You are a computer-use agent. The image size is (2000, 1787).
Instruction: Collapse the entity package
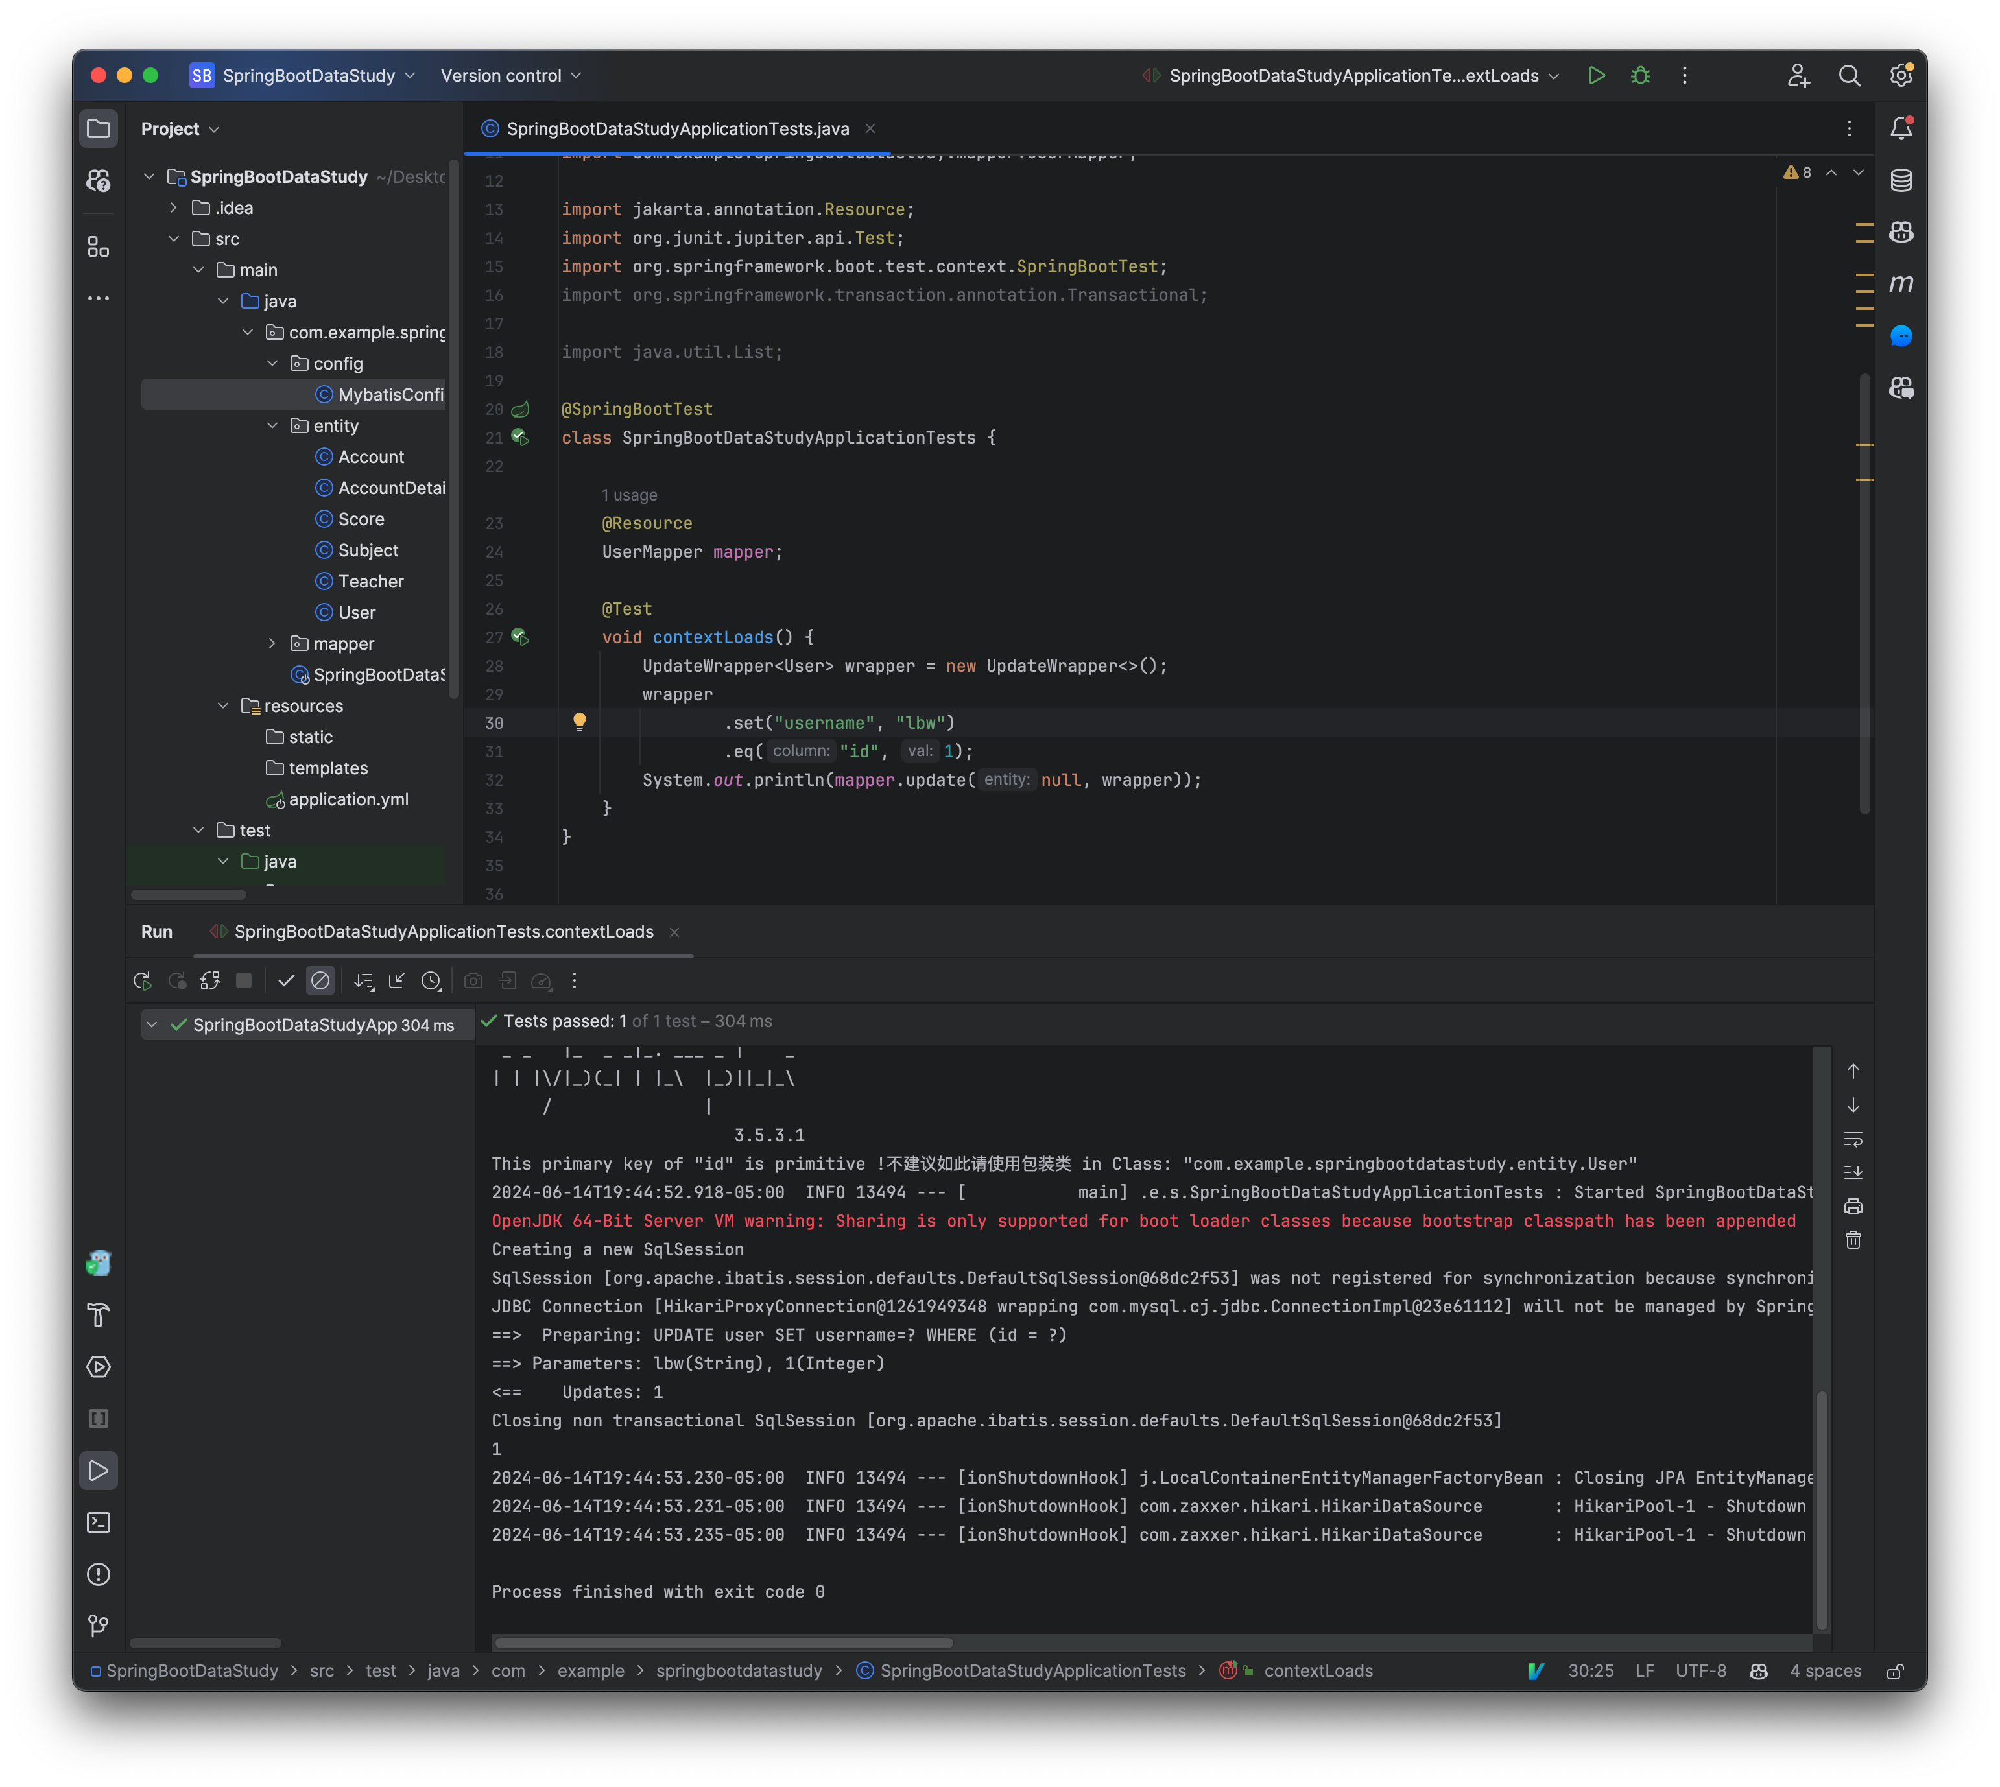pos(272,426)
